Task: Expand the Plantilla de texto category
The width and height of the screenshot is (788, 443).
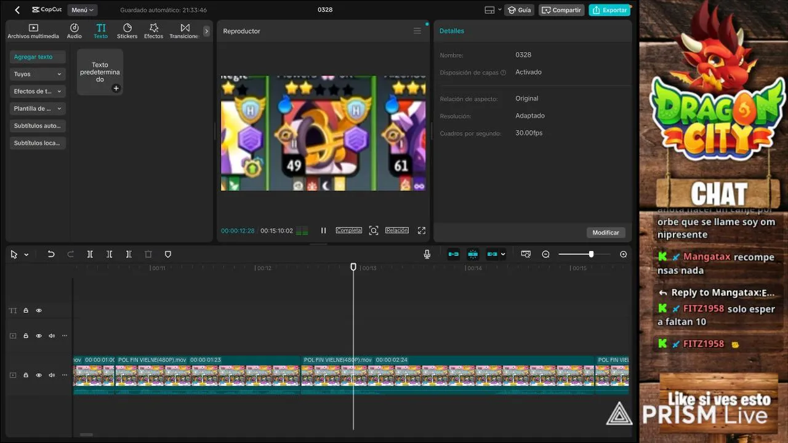Action: tap(38, 108)
